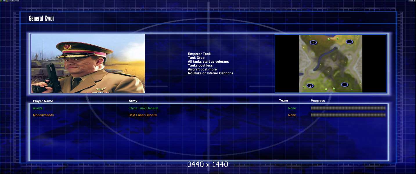Screen dimensions: 416x174
Task: Click the Emperor Tank ability line
Action: pos(199,54)
